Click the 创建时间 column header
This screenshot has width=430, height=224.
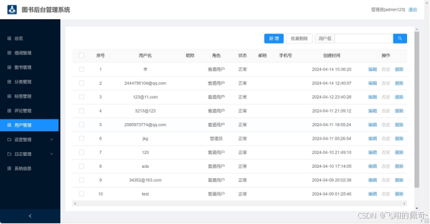pyautogui.click(x=331, y=55)
